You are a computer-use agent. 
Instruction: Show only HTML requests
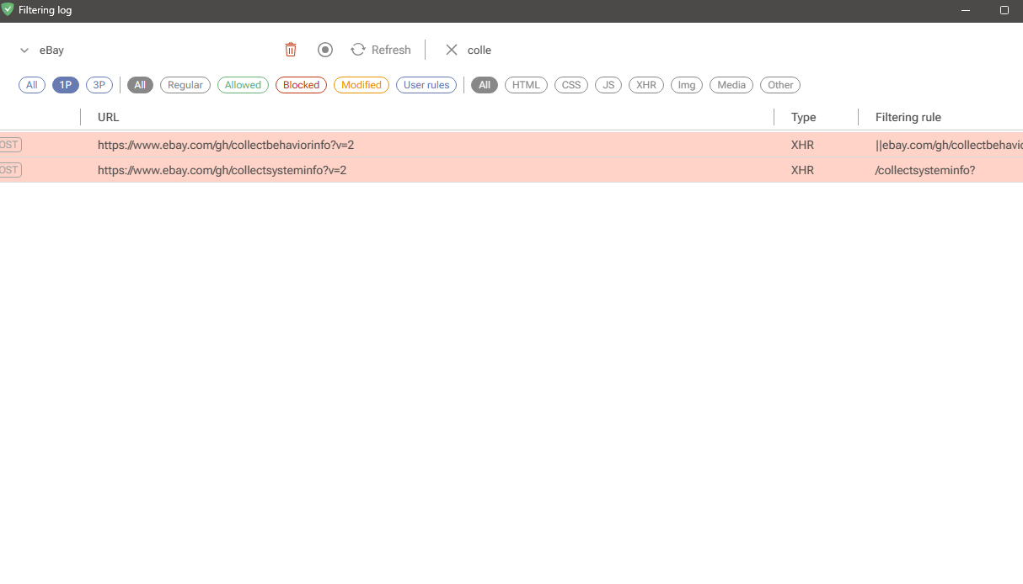pyautogui.click(x=526, y=84)
